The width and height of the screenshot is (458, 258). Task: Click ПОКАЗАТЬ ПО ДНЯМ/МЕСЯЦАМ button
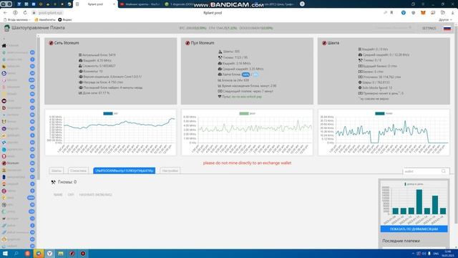[414, 229]
